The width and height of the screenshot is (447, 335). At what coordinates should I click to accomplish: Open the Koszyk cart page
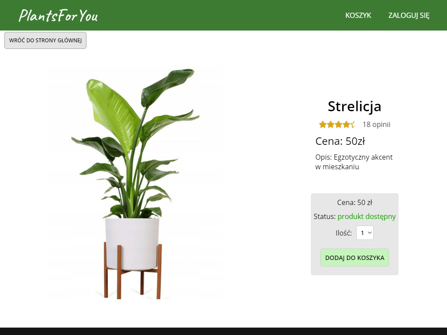[358, 15]
